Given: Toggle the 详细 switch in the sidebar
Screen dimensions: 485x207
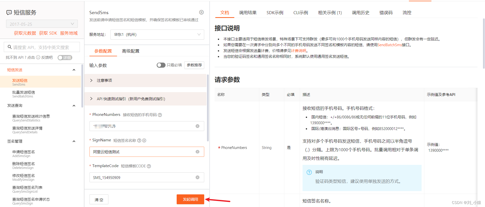Looking at the screenshot, I should coord(65,58).
